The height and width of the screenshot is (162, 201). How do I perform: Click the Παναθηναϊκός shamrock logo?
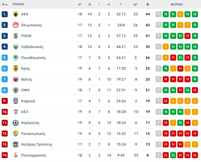pos(15,58)
